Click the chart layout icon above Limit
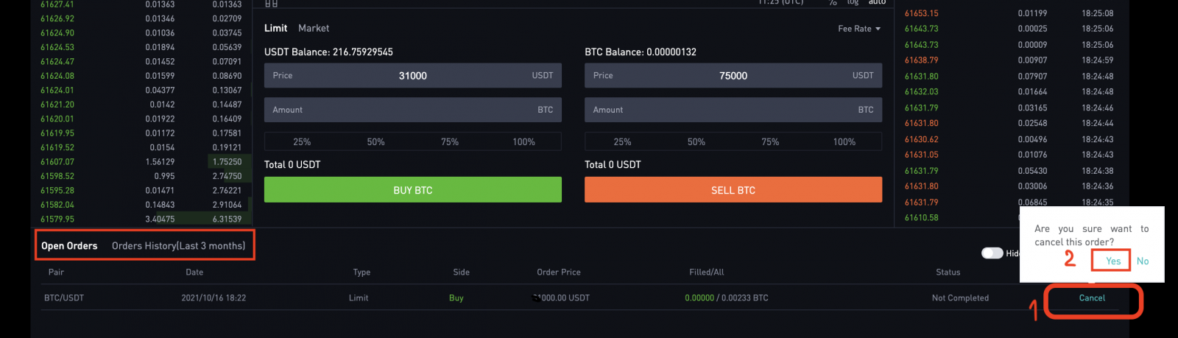 pyautogui.click(x=271, y=4)
